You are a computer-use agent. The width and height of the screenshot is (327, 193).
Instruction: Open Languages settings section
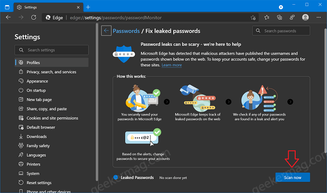click(51, 155)
